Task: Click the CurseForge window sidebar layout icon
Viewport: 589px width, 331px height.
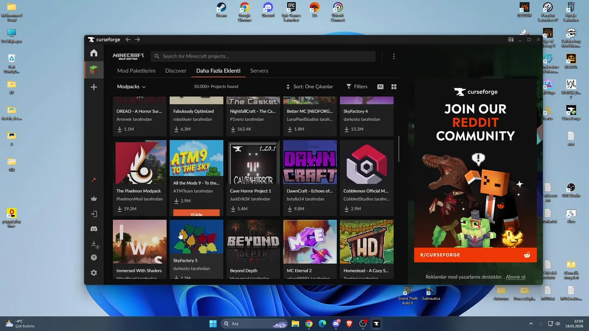Action: pyautogui.click(x=511, y=40)
